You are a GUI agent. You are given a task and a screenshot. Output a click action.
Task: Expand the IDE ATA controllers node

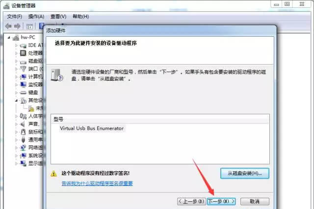[x=16, y=46]
